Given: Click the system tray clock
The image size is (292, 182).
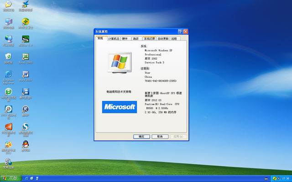Looking at the screenshot, I should (285, 179).
